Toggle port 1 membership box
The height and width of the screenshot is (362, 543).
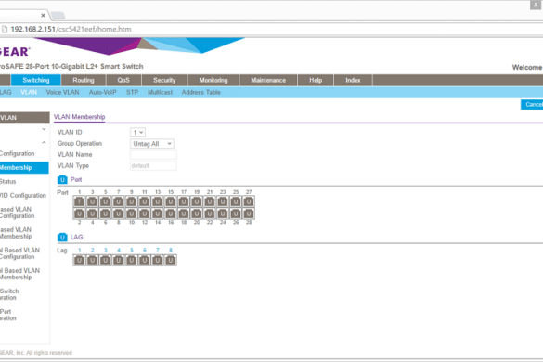point(79,201)
